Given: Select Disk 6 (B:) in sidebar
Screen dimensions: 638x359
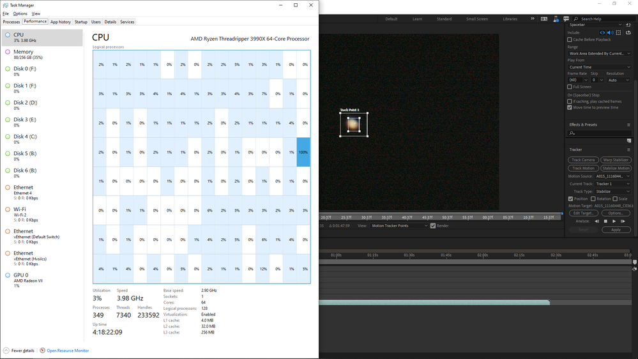Looking at the screenshot, I should [x=42, y=173].
